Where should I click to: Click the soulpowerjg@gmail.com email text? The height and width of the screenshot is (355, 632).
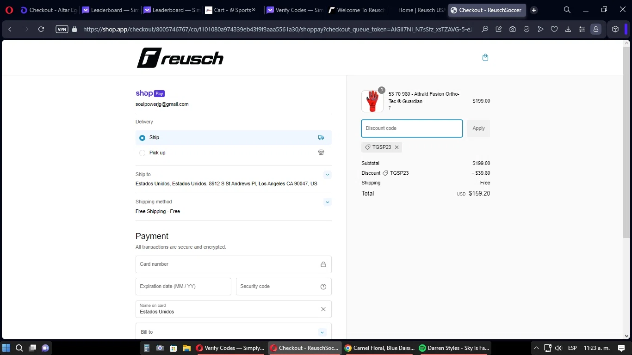162,104
